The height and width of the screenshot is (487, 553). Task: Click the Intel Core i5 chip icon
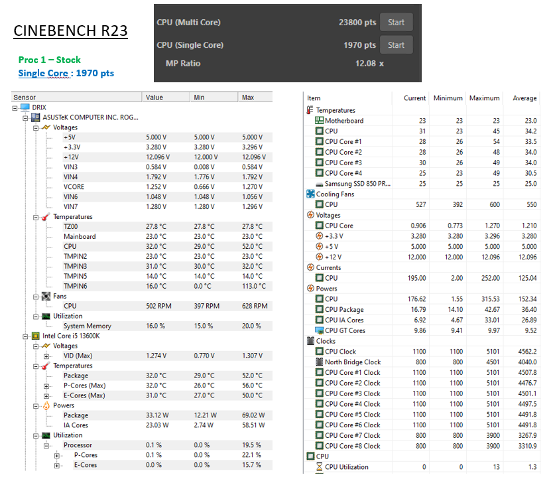(x=35, y=336)
